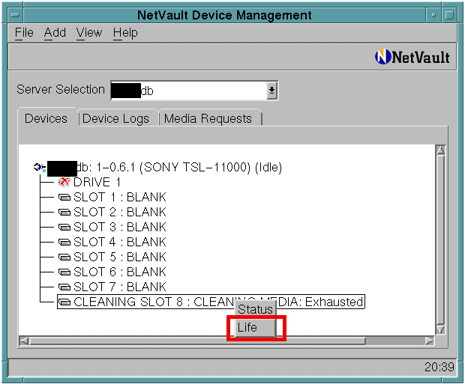The image size is (465, 384).
Task: Click the Server Selection combo box field
Action: pos(194,91)
